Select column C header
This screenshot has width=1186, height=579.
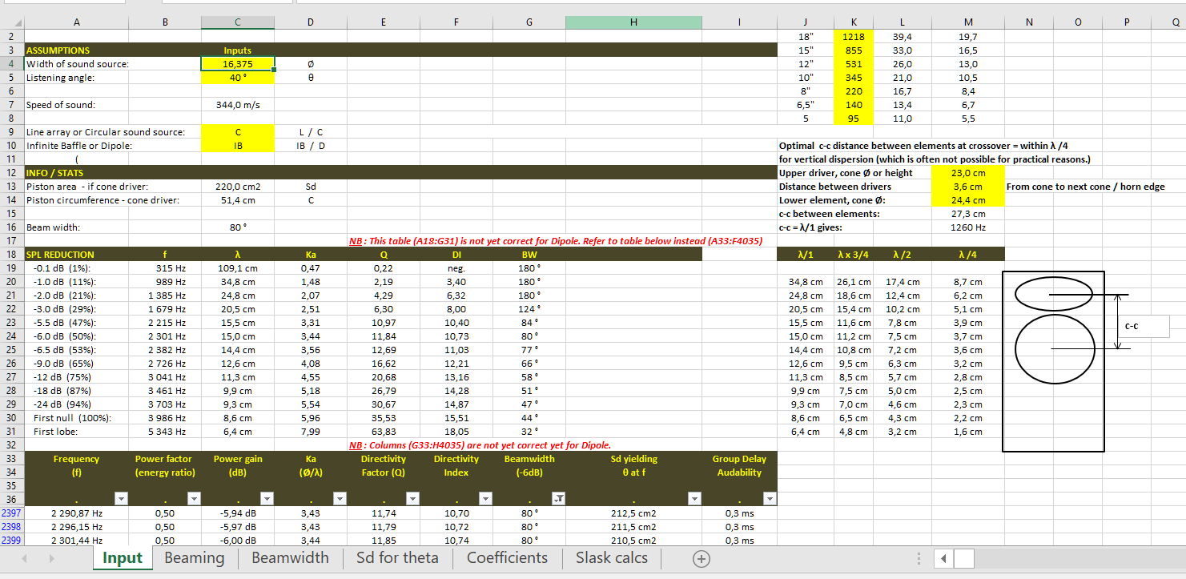237,23
